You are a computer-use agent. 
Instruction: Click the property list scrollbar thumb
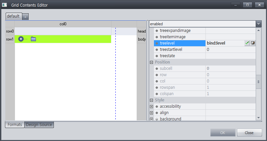coord(258,81)
